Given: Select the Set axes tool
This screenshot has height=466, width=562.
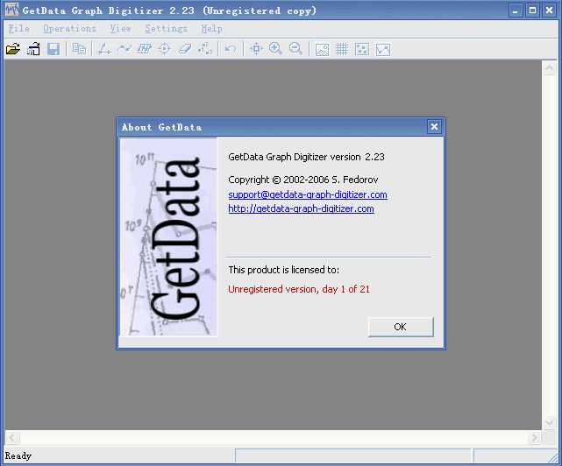Looking at the screenshot, I should click(104, 49).
